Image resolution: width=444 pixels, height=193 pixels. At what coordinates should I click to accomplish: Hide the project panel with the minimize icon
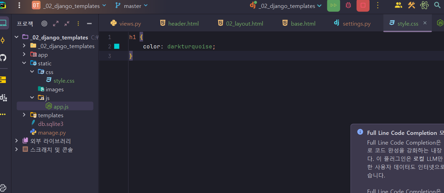[89, 24]
